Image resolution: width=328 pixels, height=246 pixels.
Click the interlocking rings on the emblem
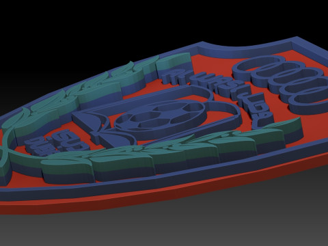282,84
